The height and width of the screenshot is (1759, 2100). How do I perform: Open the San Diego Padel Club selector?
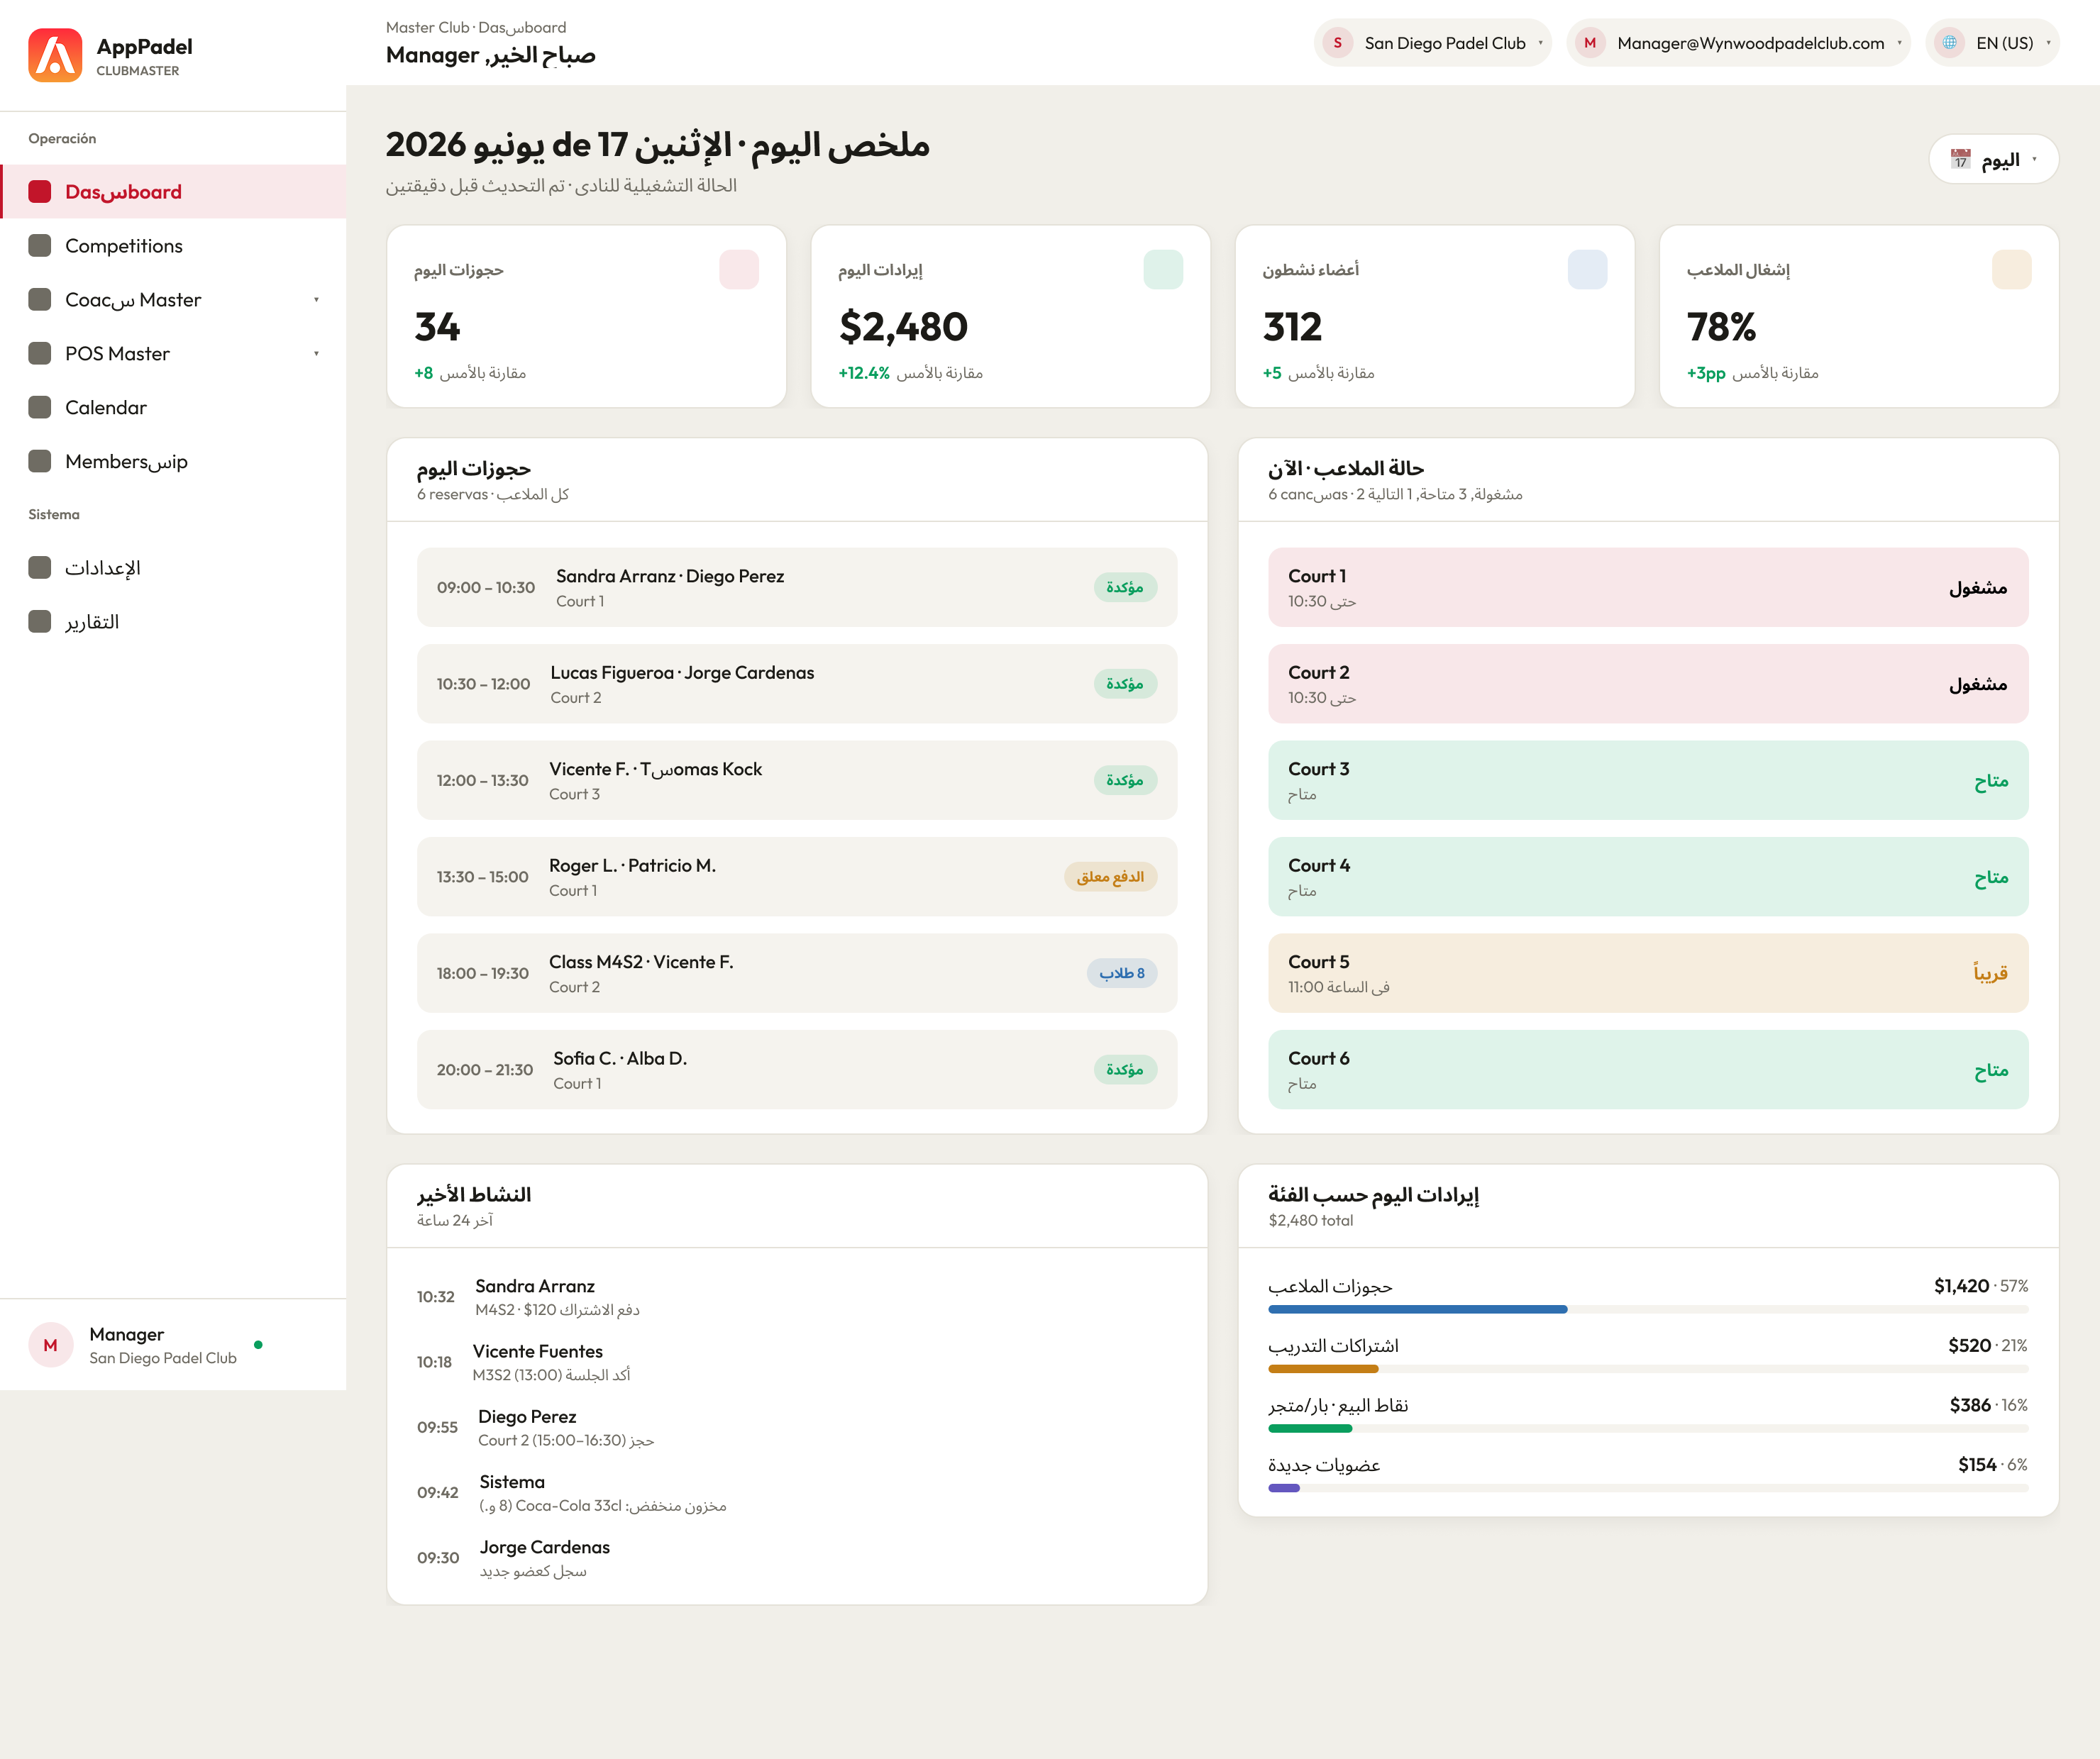pos(1432,43)
